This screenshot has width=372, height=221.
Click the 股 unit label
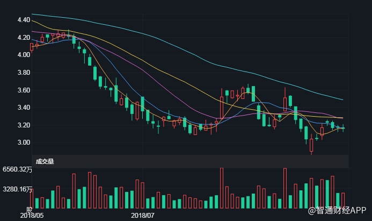pyautogui.click(x=30, y=208)
